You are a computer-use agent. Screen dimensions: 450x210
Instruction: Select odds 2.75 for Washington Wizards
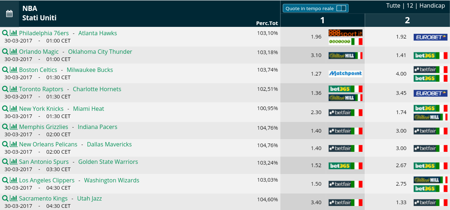[x=401, y=184]
